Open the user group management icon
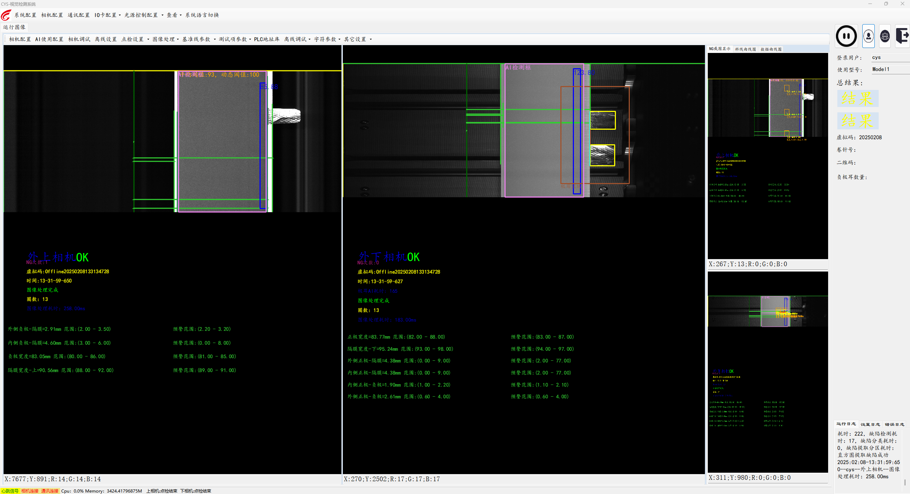This screenshot has height=494, width=910. (885, 36)
